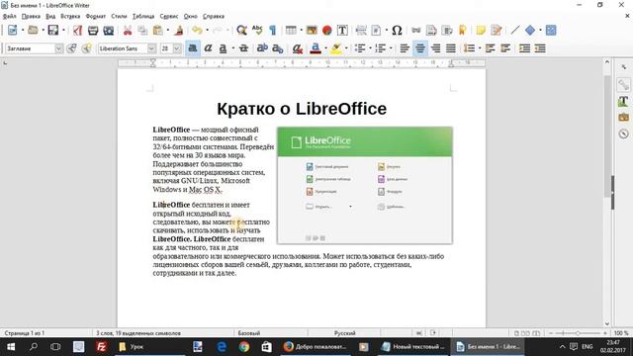Toggle italic formatting

click(x=208, y=48)
